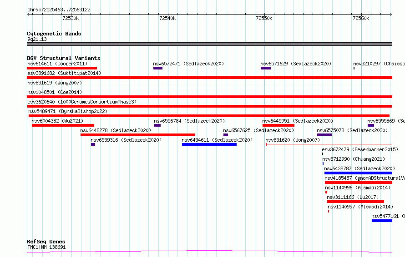Screen dimensions: 405x257
Task: Open nsv1140997 (Alsmadi2014) variant label
Action: [360, 207]
